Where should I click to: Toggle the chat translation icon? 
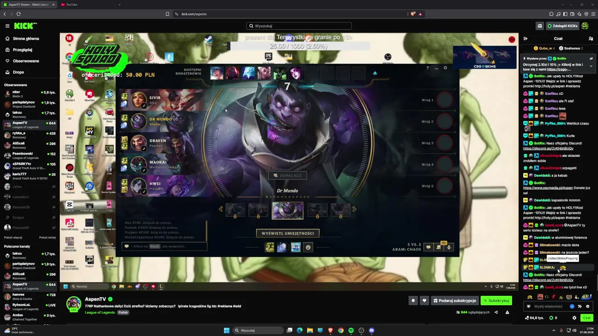pos(580,307)
